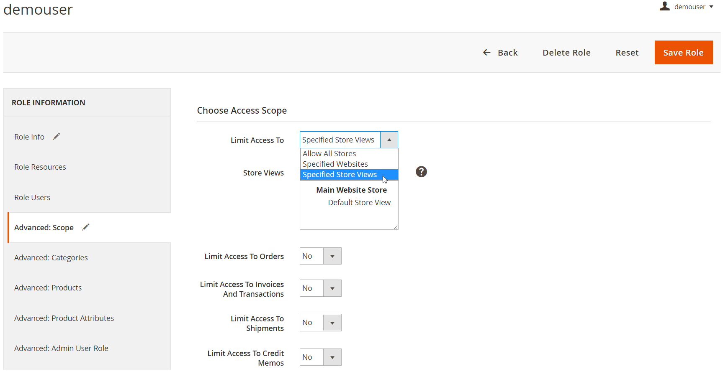
Task: Open Limit Access To Invoices And Transactions dropdown
Action: pyautogui.click(x=321, y=288)
